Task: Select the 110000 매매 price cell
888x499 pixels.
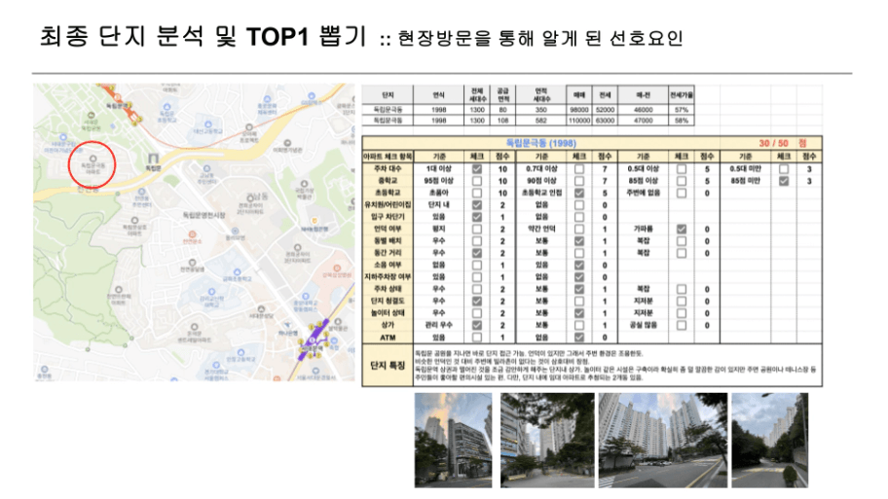Action: 579,121
